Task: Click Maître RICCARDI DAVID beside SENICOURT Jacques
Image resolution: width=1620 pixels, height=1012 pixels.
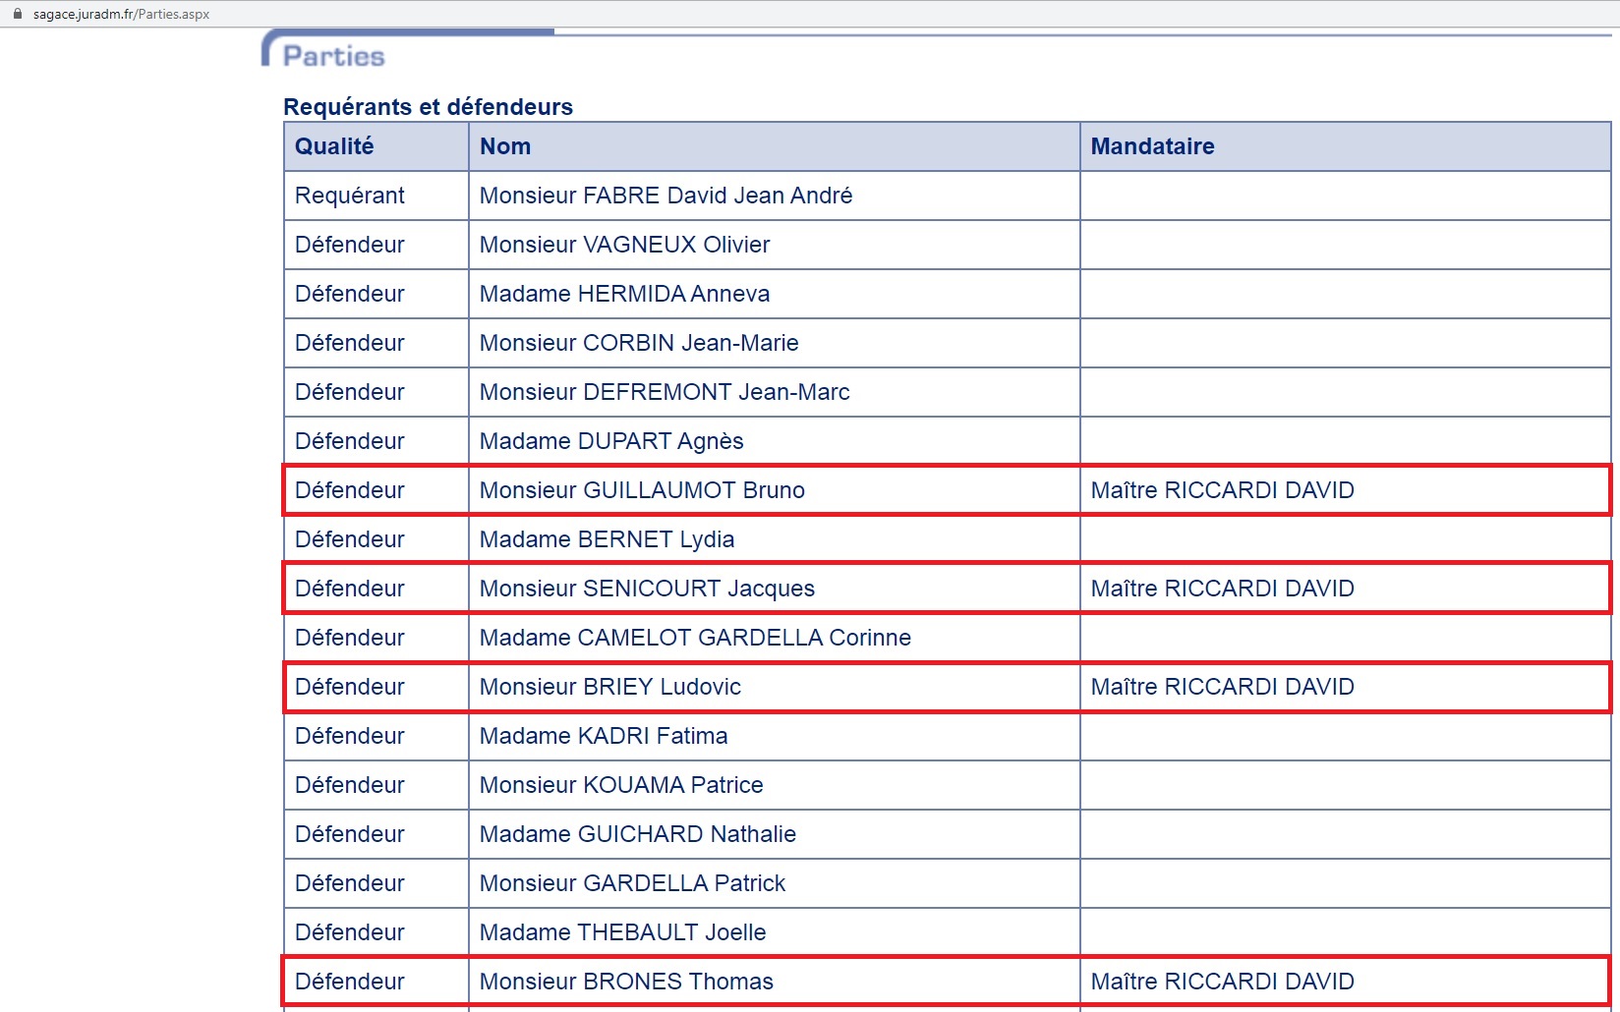Action: pyautogui.click(x=1222, y=589)
